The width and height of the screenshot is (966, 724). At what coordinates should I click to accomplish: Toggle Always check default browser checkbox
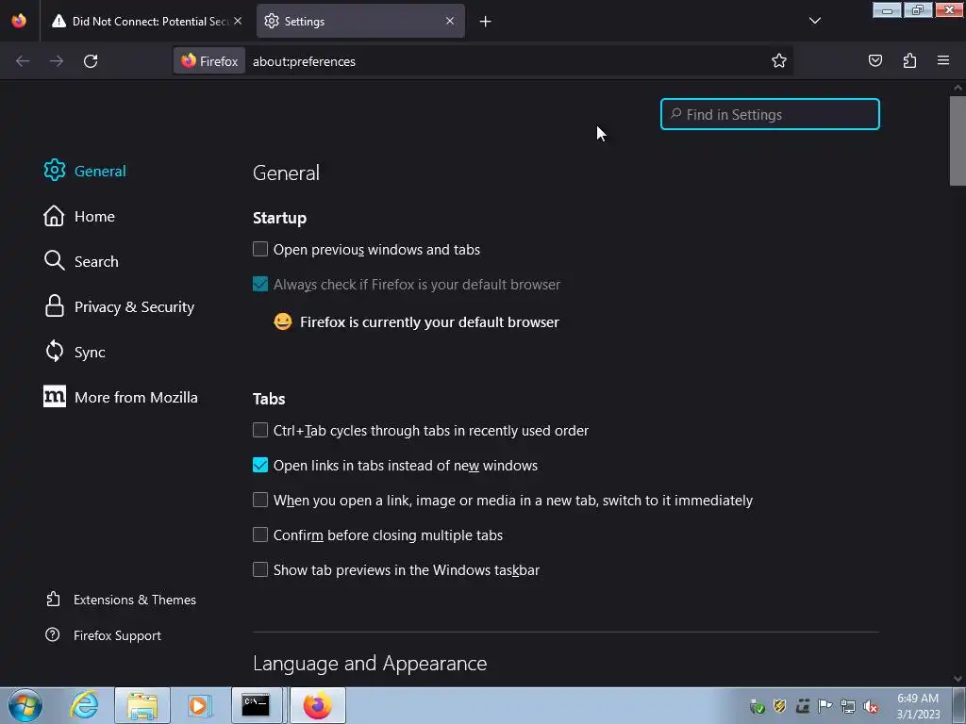pos(260,284)
